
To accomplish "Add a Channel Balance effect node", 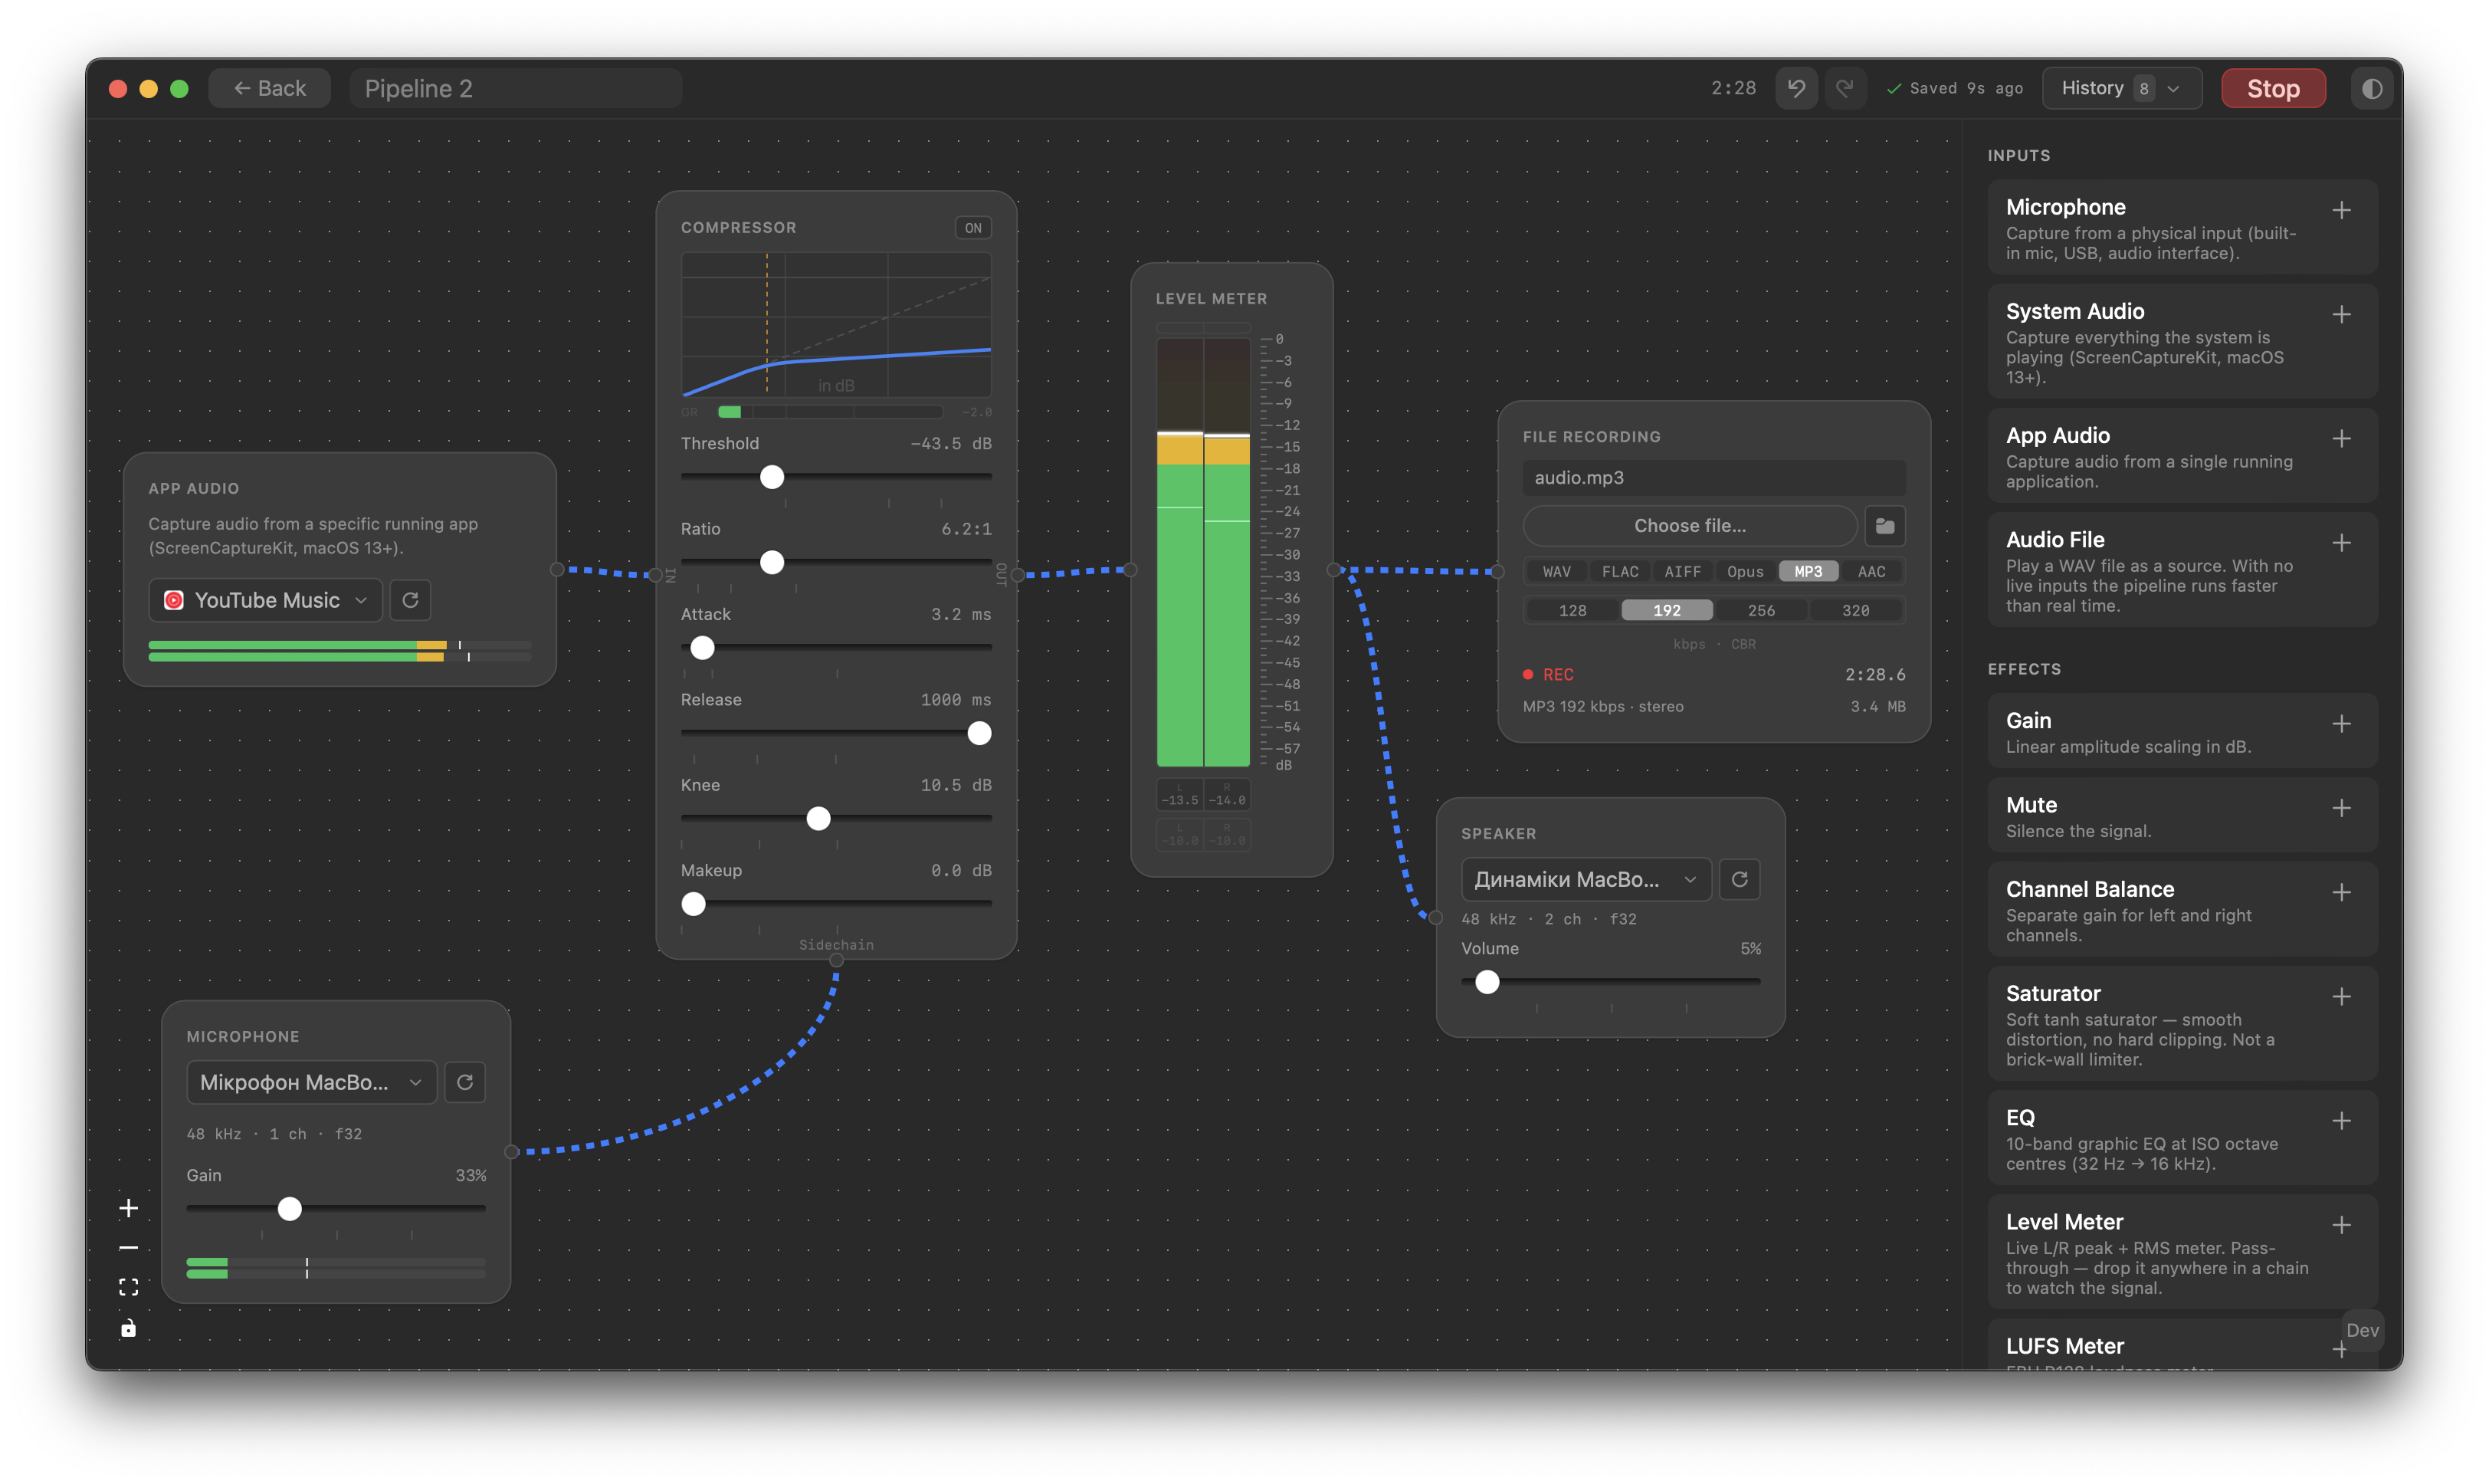I will [2341, 892].
